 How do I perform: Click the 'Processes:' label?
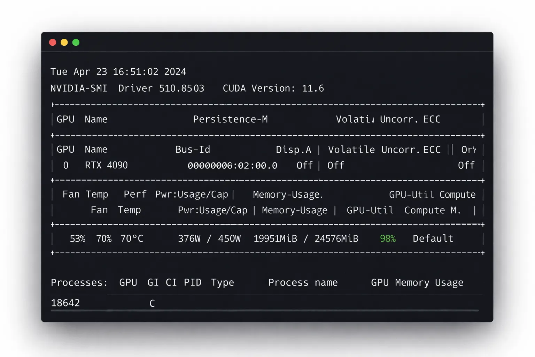tap(79, 282)
